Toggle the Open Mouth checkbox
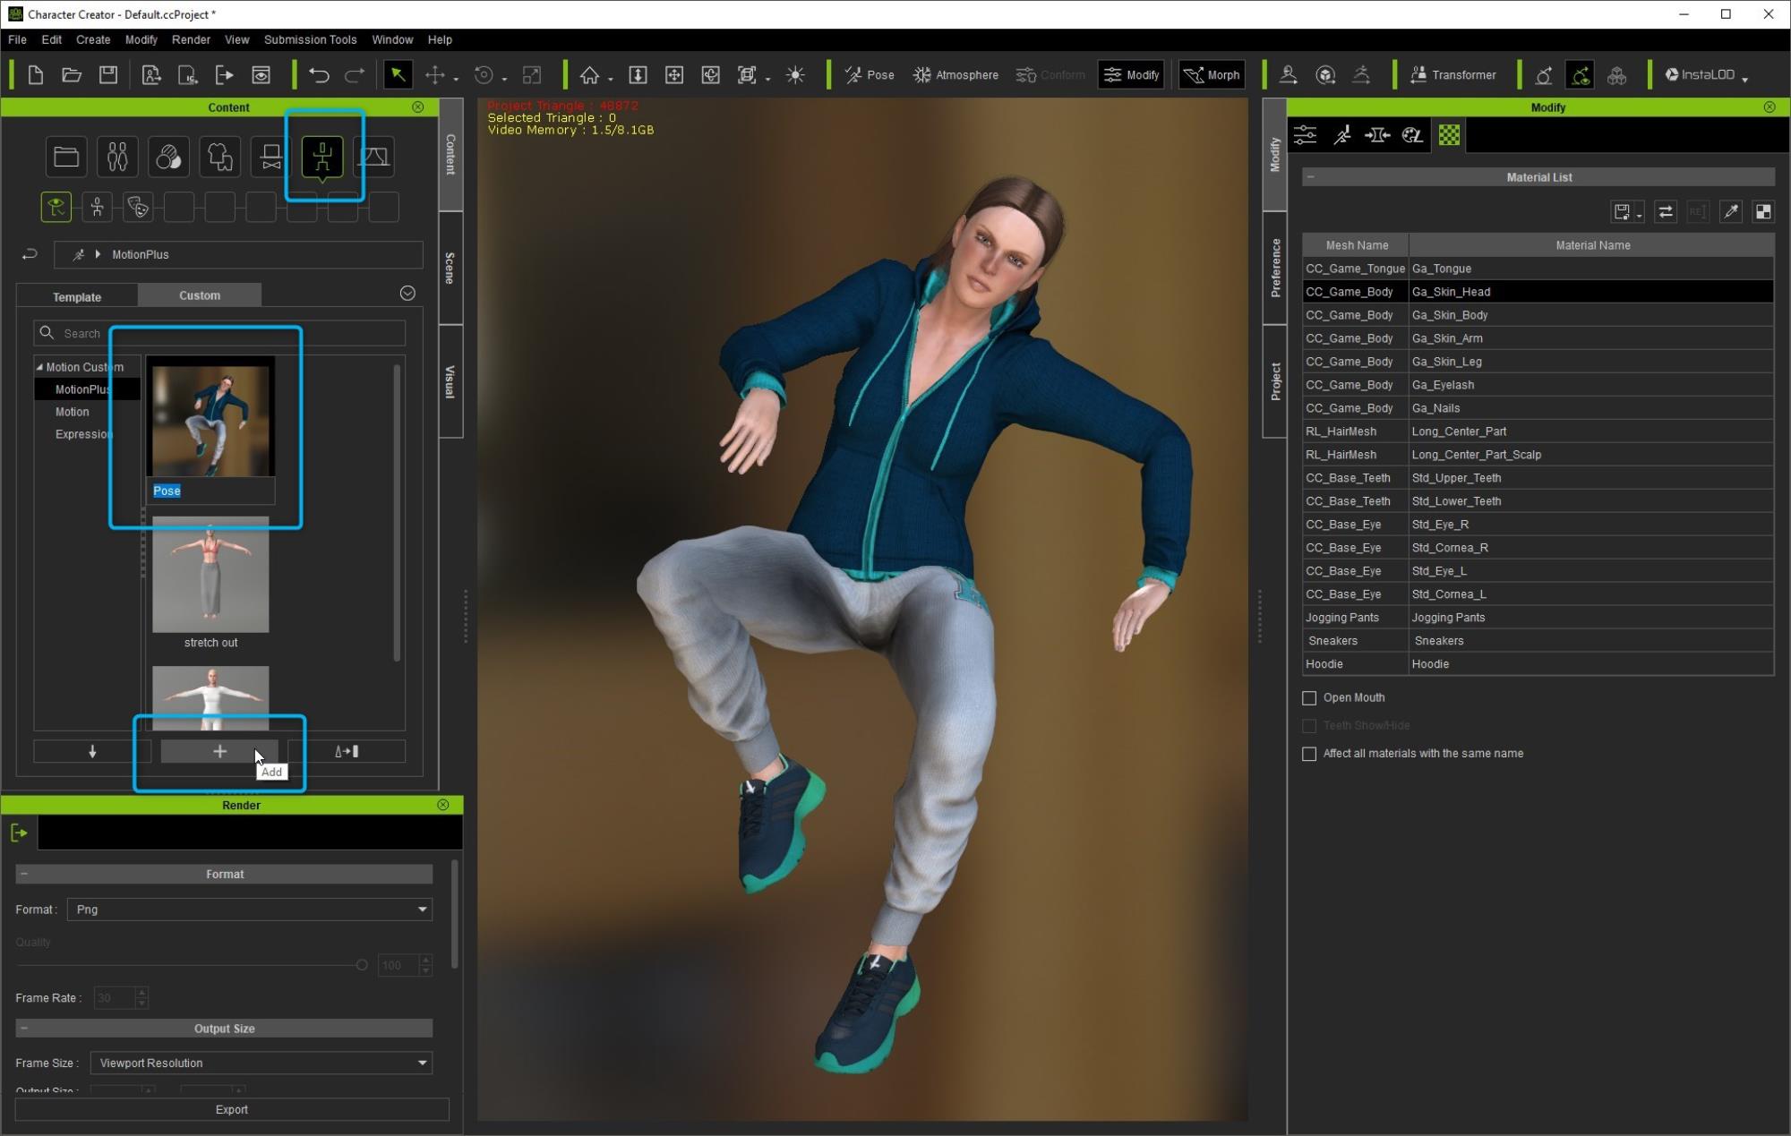Image resolution: width=1791 pixels, height=1136 pixels. click(1308, 697)
